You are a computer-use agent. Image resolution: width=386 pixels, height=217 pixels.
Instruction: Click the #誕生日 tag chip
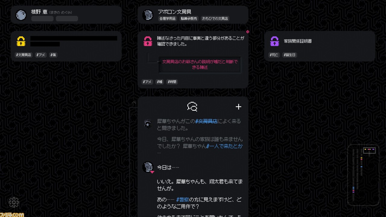pos(290,55)
